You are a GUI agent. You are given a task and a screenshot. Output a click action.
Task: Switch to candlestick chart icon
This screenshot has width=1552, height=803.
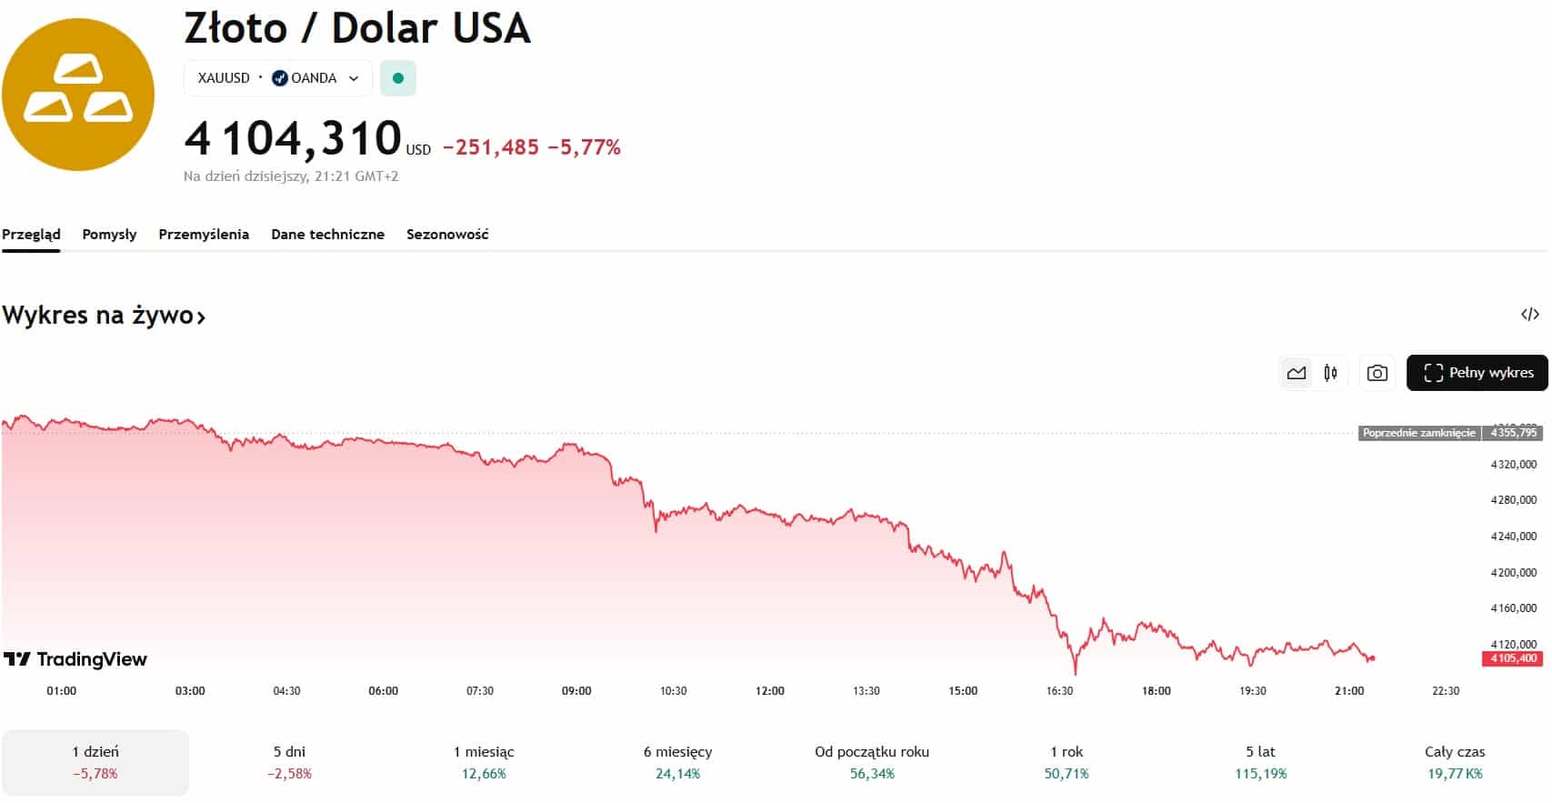point(1331,373)
